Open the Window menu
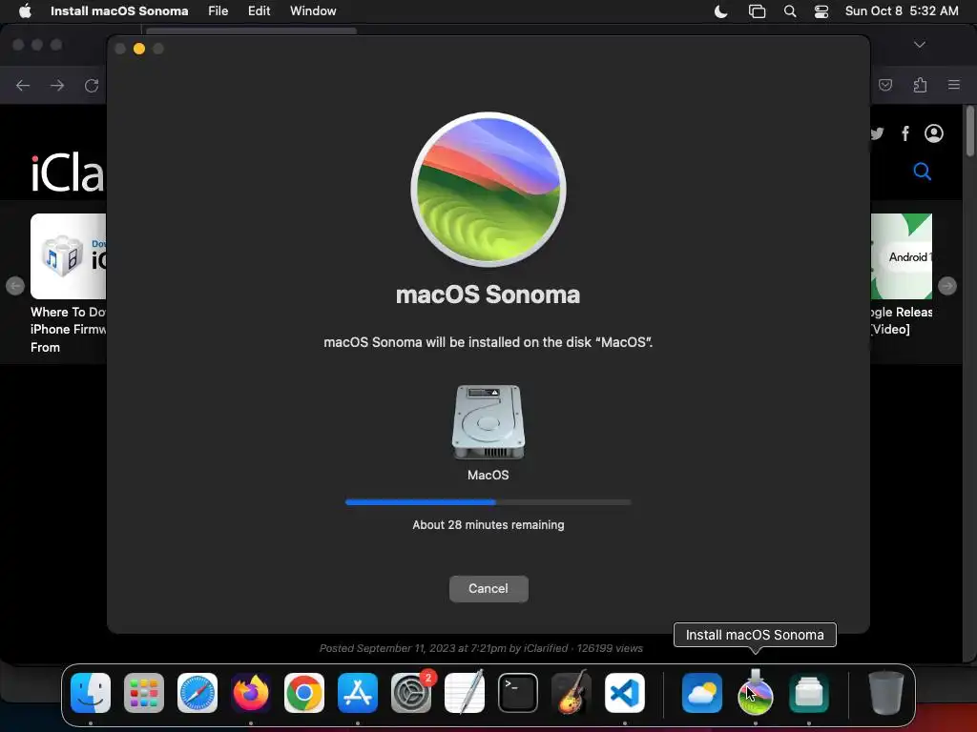 [313, 10]
